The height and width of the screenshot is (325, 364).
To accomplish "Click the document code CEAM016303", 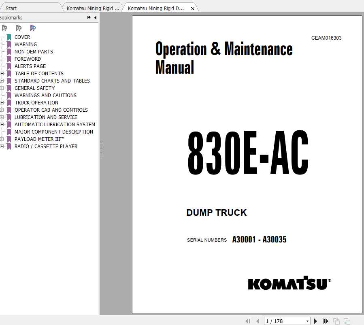I will (326, 38).
